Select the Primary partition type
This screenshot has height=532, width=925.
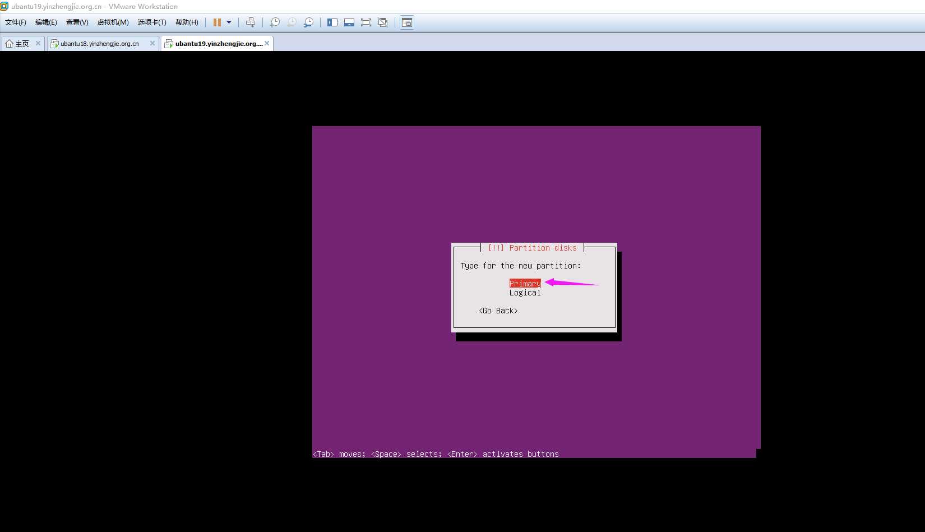coord(525,284)
